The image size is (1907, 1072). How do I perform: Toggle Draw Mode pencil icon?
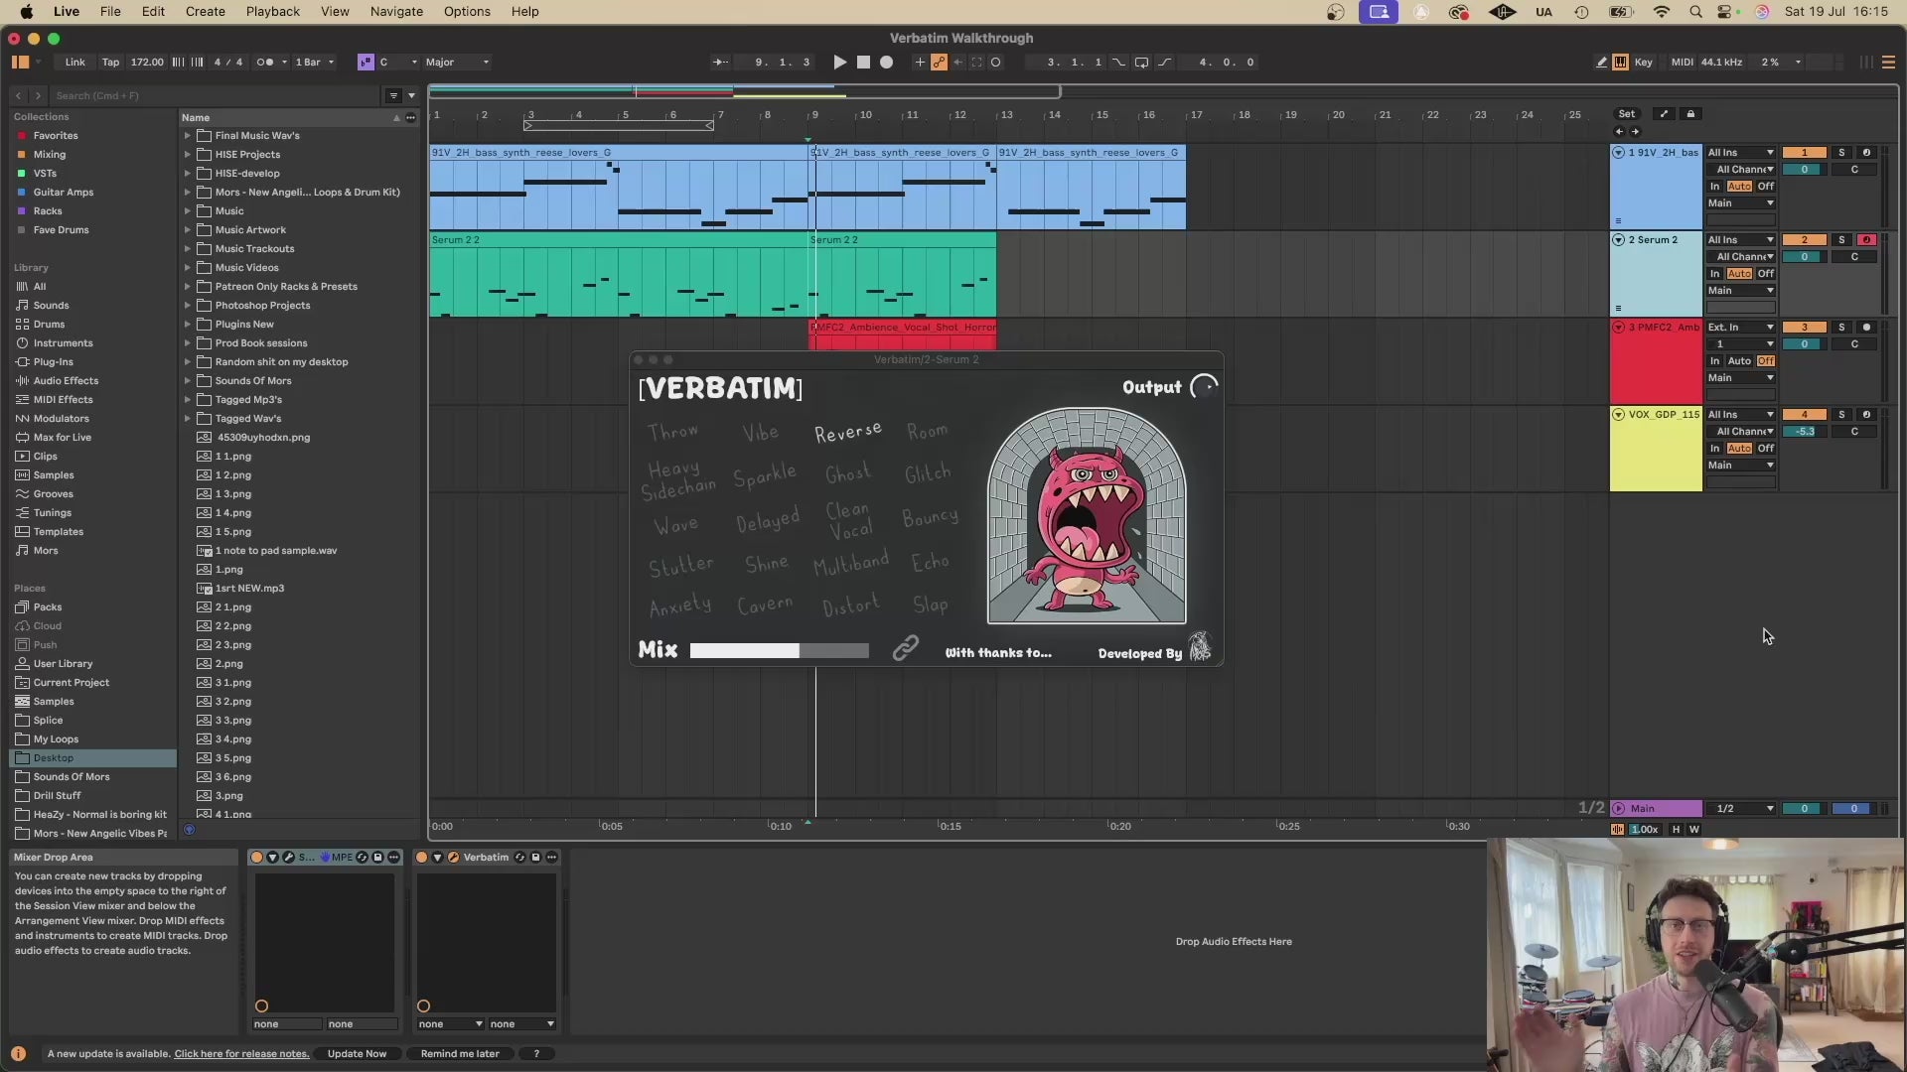click(1601, 63)
